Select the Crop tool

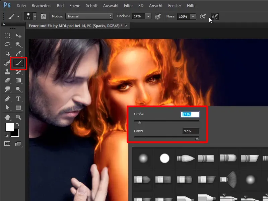(x=7, y=53)
